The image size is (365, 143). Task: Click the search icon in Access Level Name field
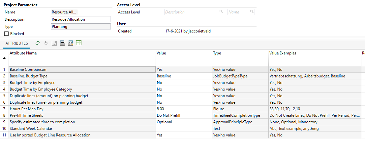coord(252,12)
